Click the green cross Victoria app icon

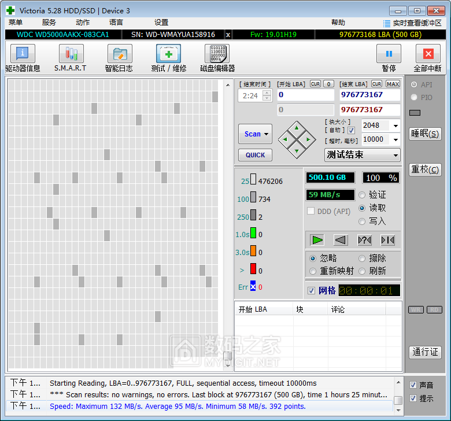pyautogui.click(x=10, y=10)
